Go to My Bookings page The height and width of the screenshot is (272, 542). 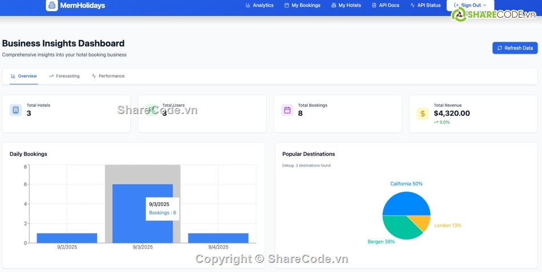(302, 5)
